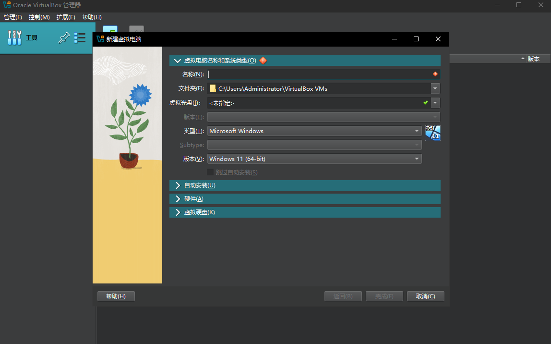Image resolution: width=551 pixels, height=344 pixels.
Task: Select the Tools wrench icon in sidebar
Action: click(x=14, y=37)
